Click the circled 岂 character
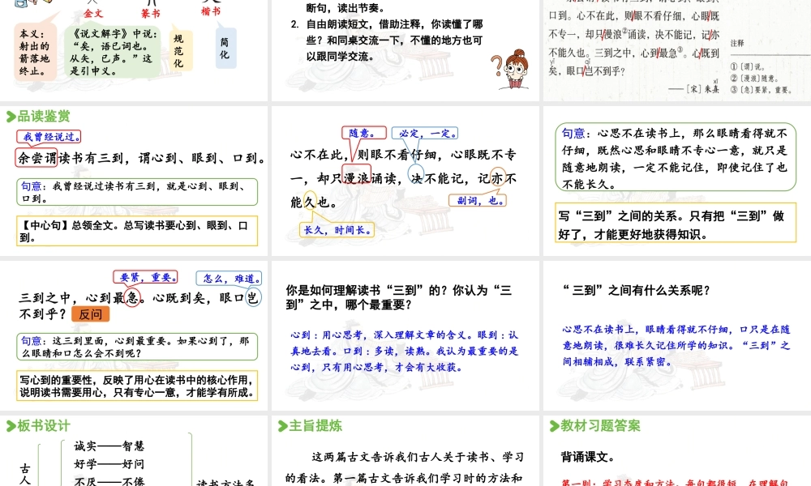Image resolution: width=811 pixels, height=486 pixels. click(253, 297)
